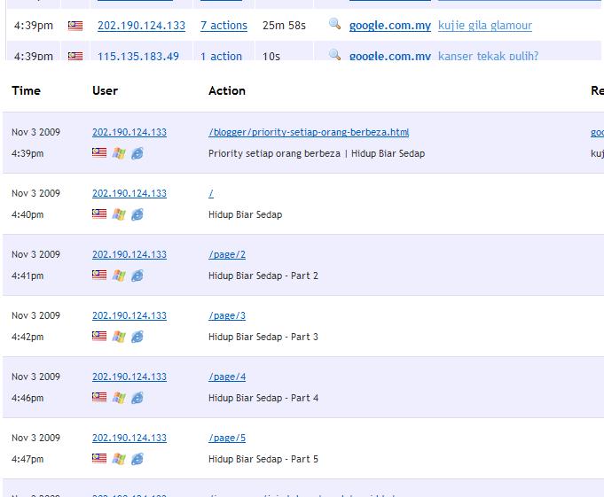This screenshot has height=497, width=604.
Task: Open google.com.my referrer beside kujie gila glamour
Action: [389, 26]
